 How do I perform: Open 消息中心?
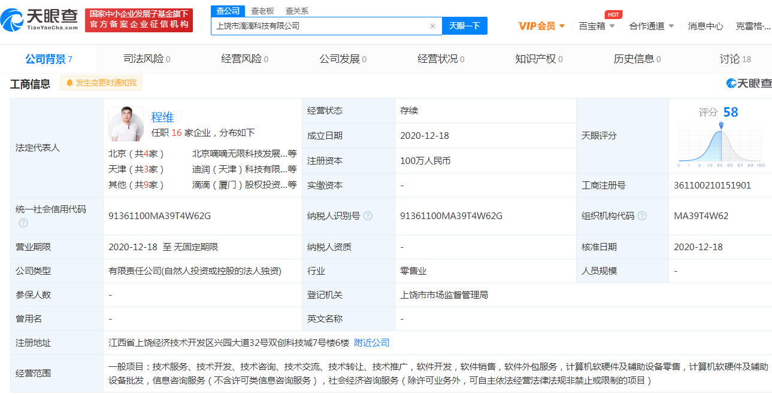(706, 26)
